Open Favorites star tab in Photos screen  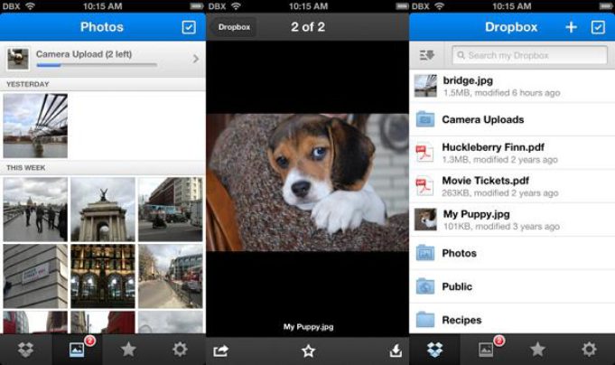coord(128,349)
